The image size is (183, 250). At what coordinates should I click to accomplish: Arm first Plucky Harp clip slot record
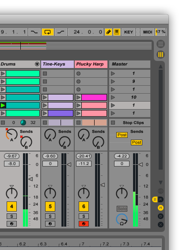coord(78,73)
